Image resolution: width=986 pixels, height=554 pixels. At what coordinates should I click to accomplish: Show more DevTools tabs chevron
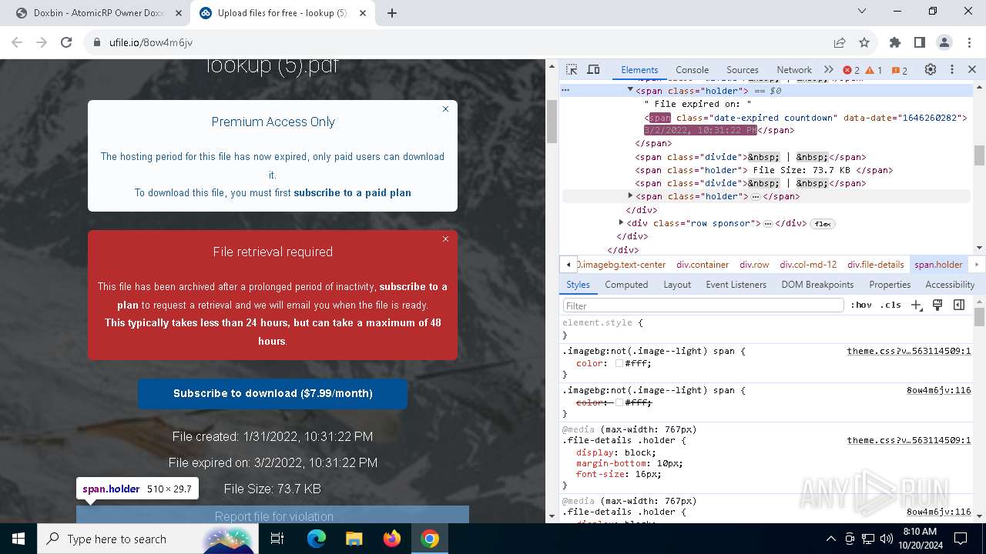pos(829,69)
